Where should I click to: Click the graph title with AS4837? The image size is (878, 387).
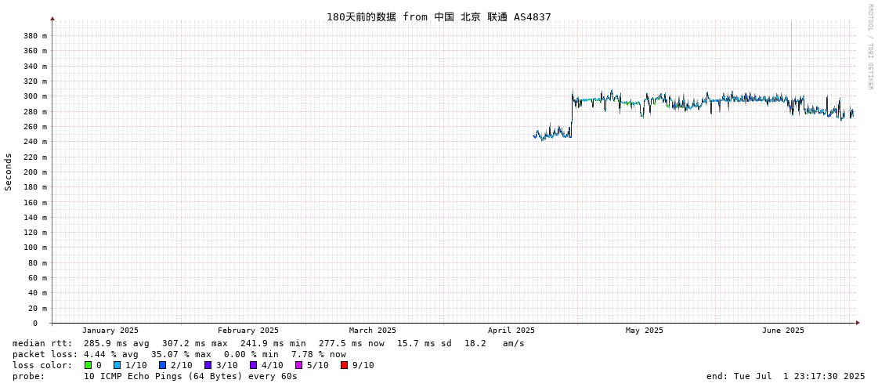(x=439, y=16)
